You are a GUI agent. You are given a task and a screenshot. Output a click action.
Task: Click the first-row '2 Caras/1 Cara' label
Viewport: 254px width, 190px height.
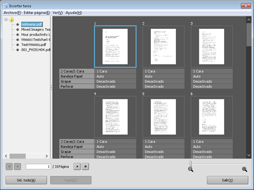(x=77, y=71)
